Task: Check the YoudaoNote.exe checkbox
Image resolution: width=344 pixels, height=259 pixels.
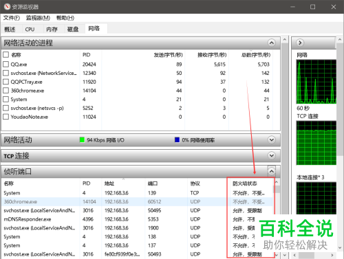Action: point(6,117)
